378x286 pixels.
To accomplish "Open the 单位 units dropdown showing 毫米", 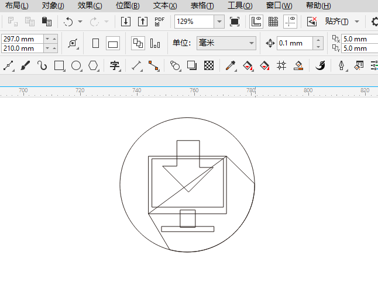I will [226, 43].
